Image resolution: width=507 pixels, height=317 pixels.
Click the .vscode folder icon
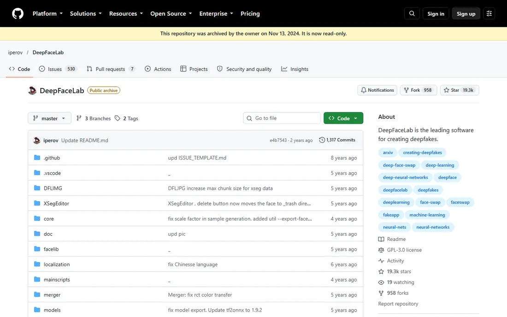37,173
